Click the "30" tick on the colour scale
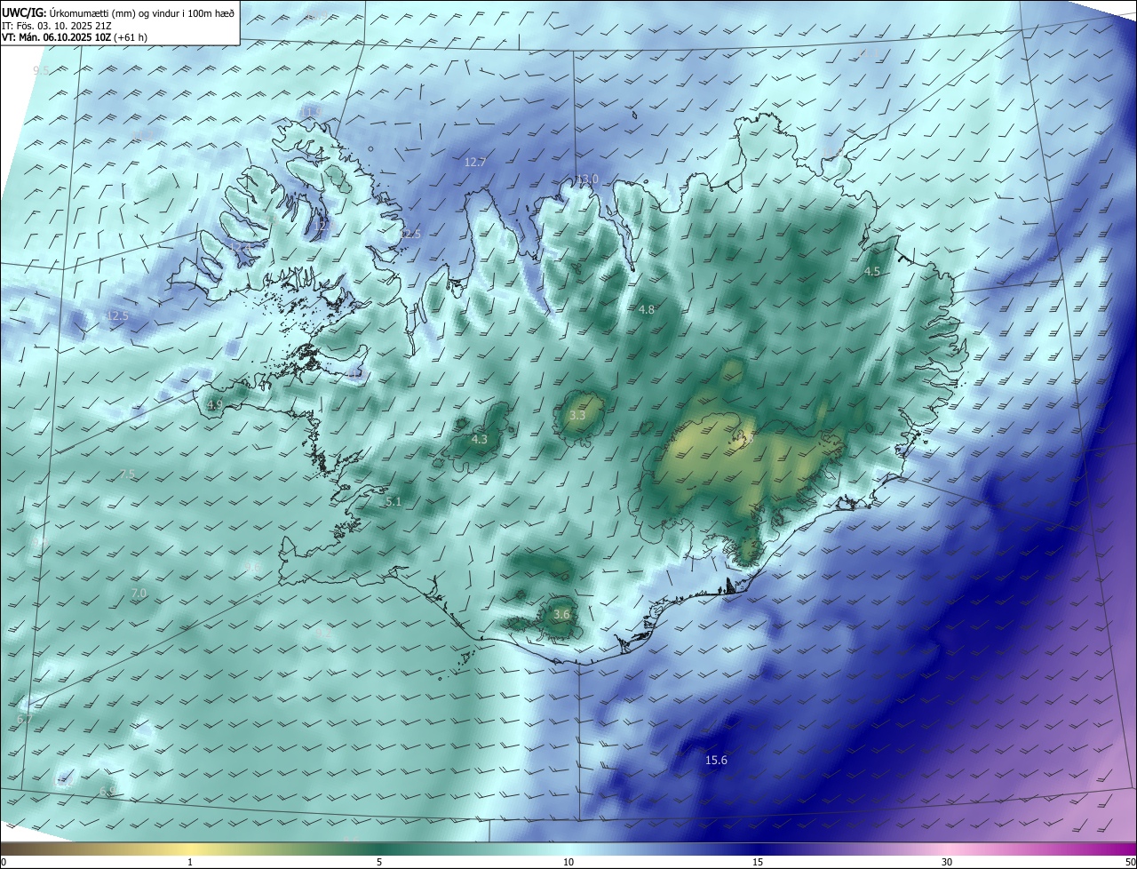Viewport: 1137px width, 869px height. pyautogui.click(x=947, y=862)
